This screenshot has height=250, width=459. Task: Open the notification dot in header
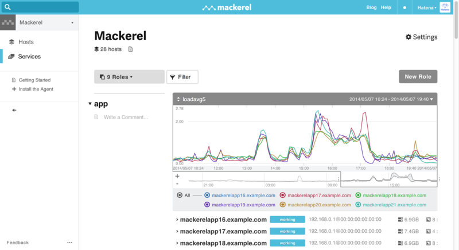click(x=404, y=7)
